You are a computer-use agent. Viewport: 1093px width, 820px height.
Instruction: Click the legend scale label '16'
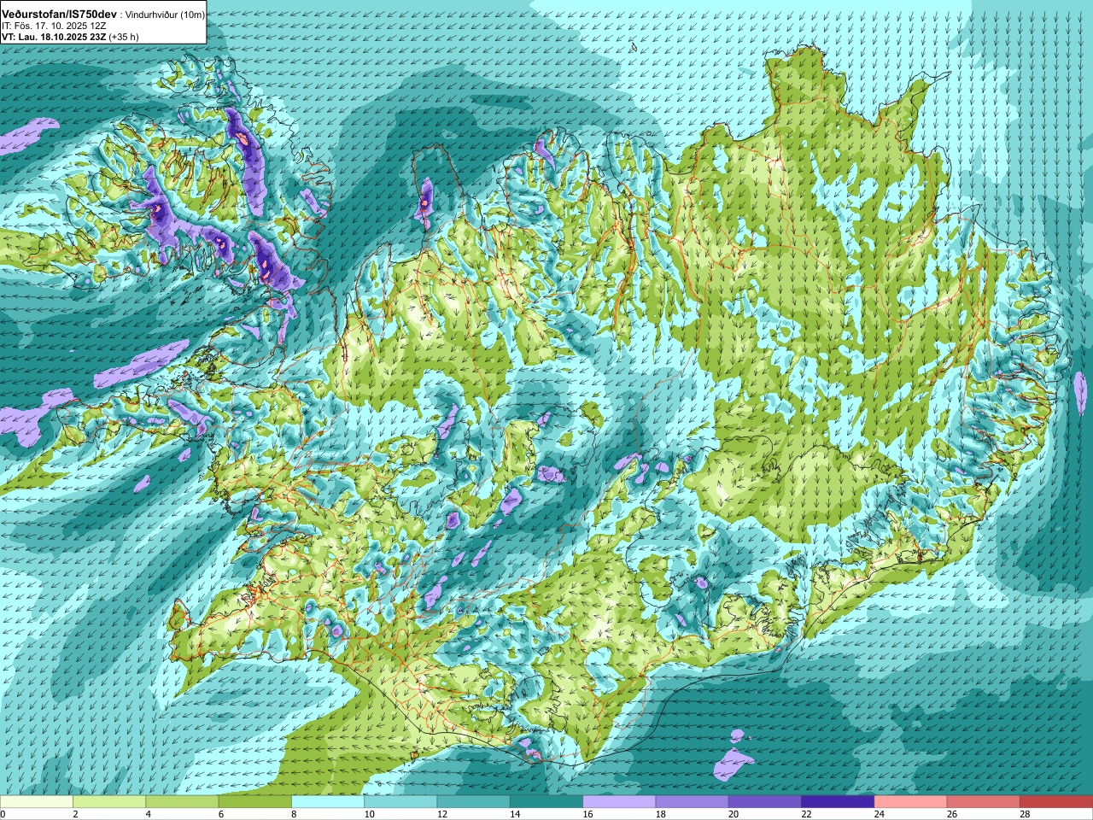click(x=588, y=814)
